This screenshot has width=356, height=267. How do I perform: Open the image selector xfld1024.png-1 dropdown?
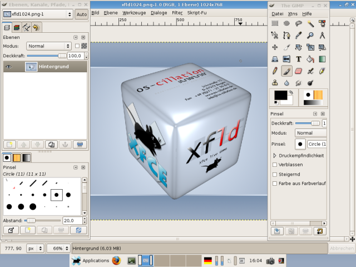tap(38, 14)
